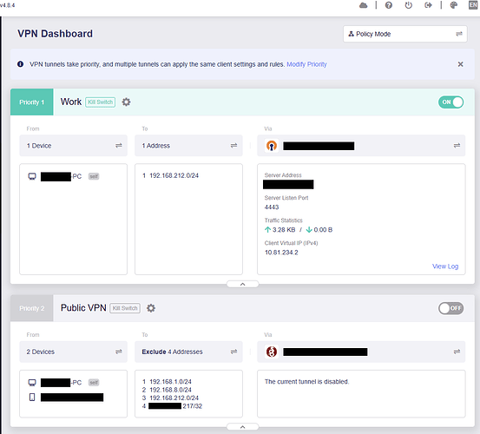The width and height of the screenshot is (480, 434).
Task: Open View Log for Work tunnel
Action: click(x=445, y=266)
